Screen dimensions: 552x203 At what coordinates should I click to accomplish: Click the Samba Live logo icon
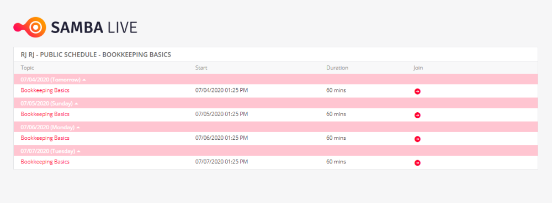[30, 27]
